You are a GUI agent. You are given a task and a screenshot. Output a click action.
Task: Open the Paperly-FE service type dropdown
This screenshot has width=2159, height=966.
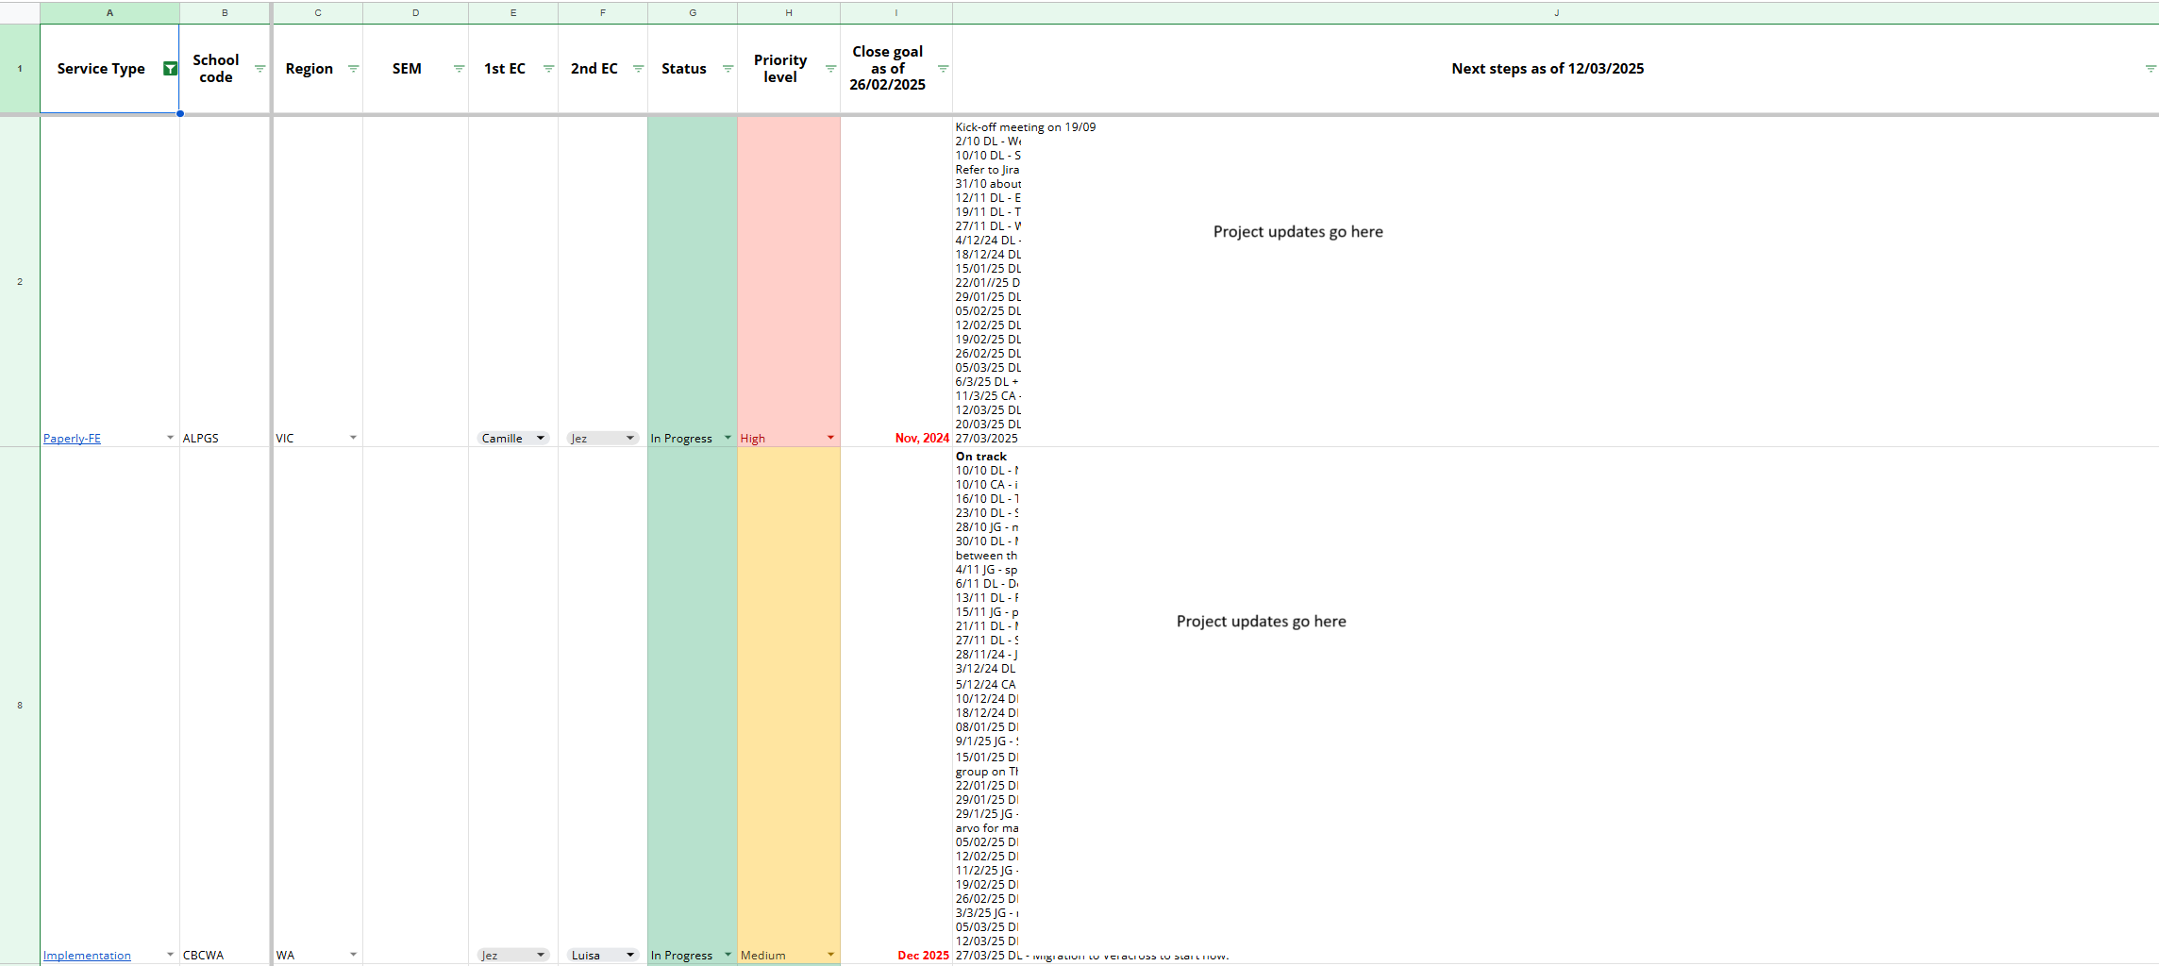click(x=171, y=438)
